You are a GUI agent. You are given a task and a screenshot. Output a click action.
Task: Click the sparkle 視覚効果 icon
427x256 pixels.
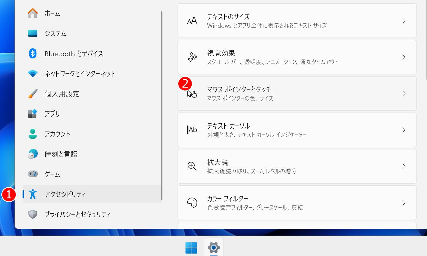[x=192, y=57]
